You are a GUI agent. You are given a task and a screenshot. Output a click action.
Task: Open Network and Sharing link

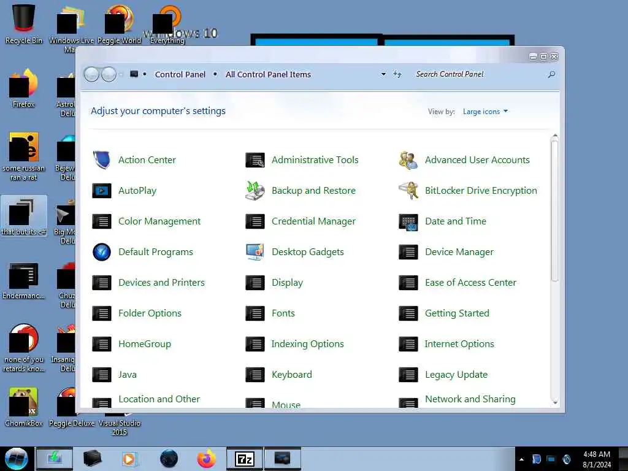470,399
